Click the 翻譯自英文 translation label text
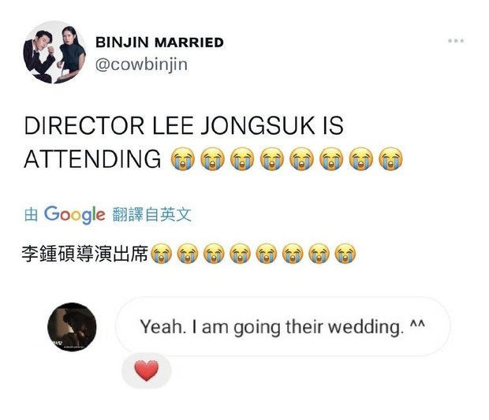This screenshot has width=489, height=420. (x=151, y=214)
